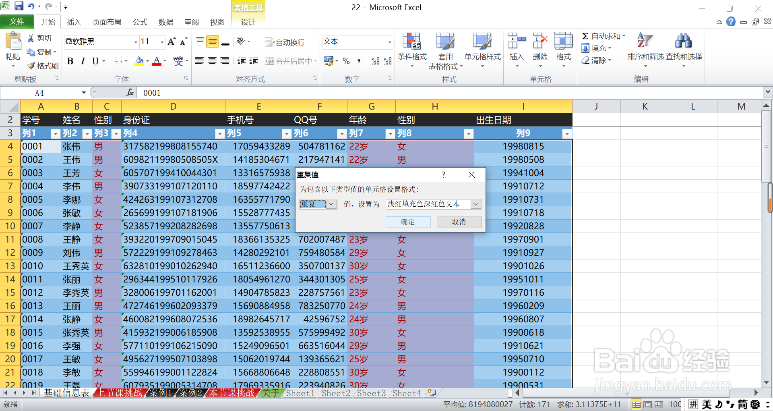Toggle Bold formatting
The image size is (773, 411).
coord(70,61)
